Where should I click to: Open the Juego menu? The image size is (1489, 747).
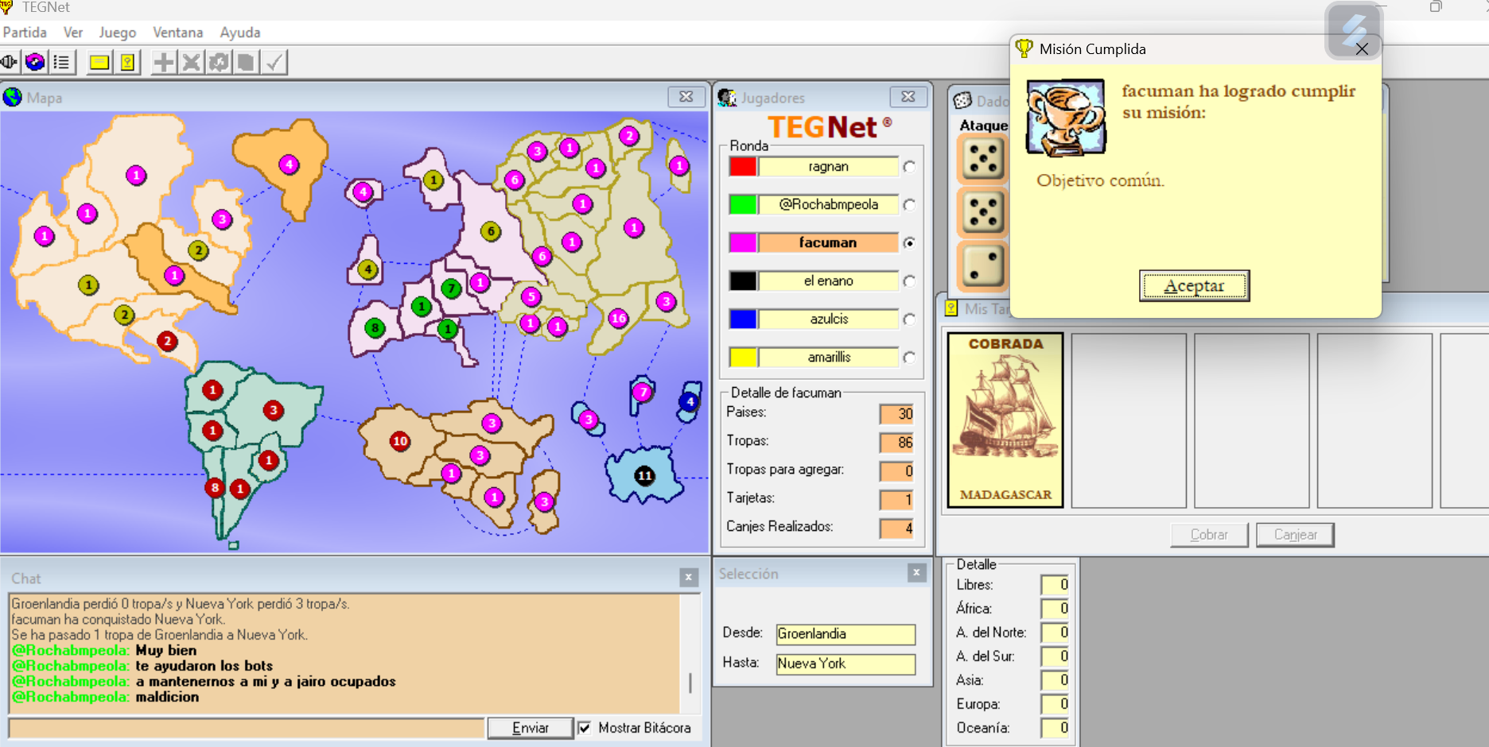coord(118,33)
